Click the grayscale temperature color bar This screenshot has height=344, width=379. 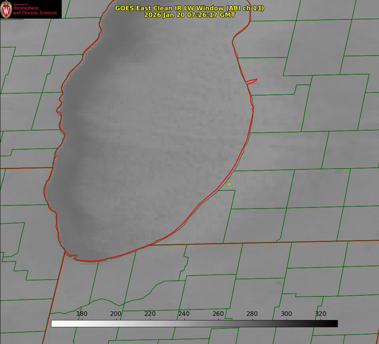point(194,323)
